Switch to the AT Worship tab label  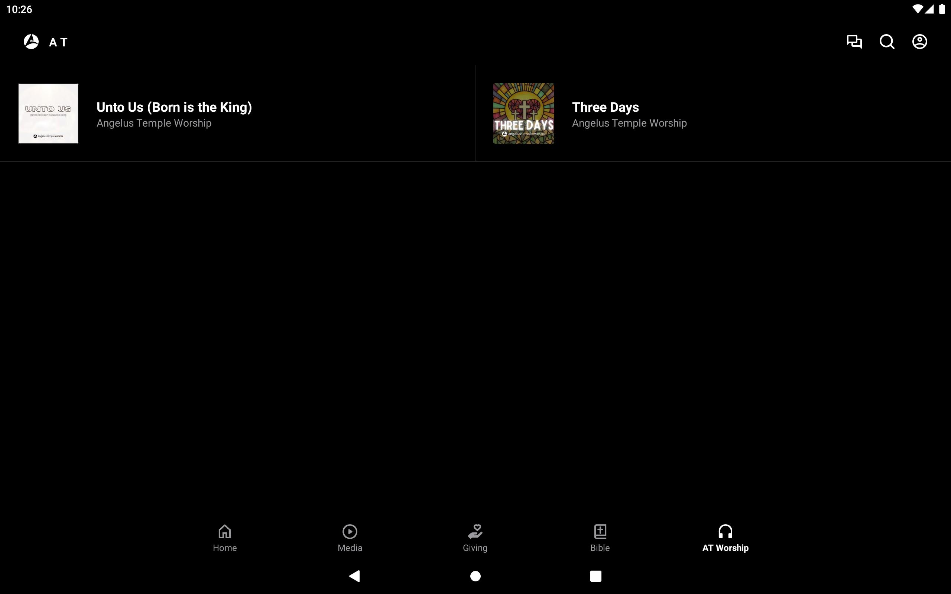[726, 548]
